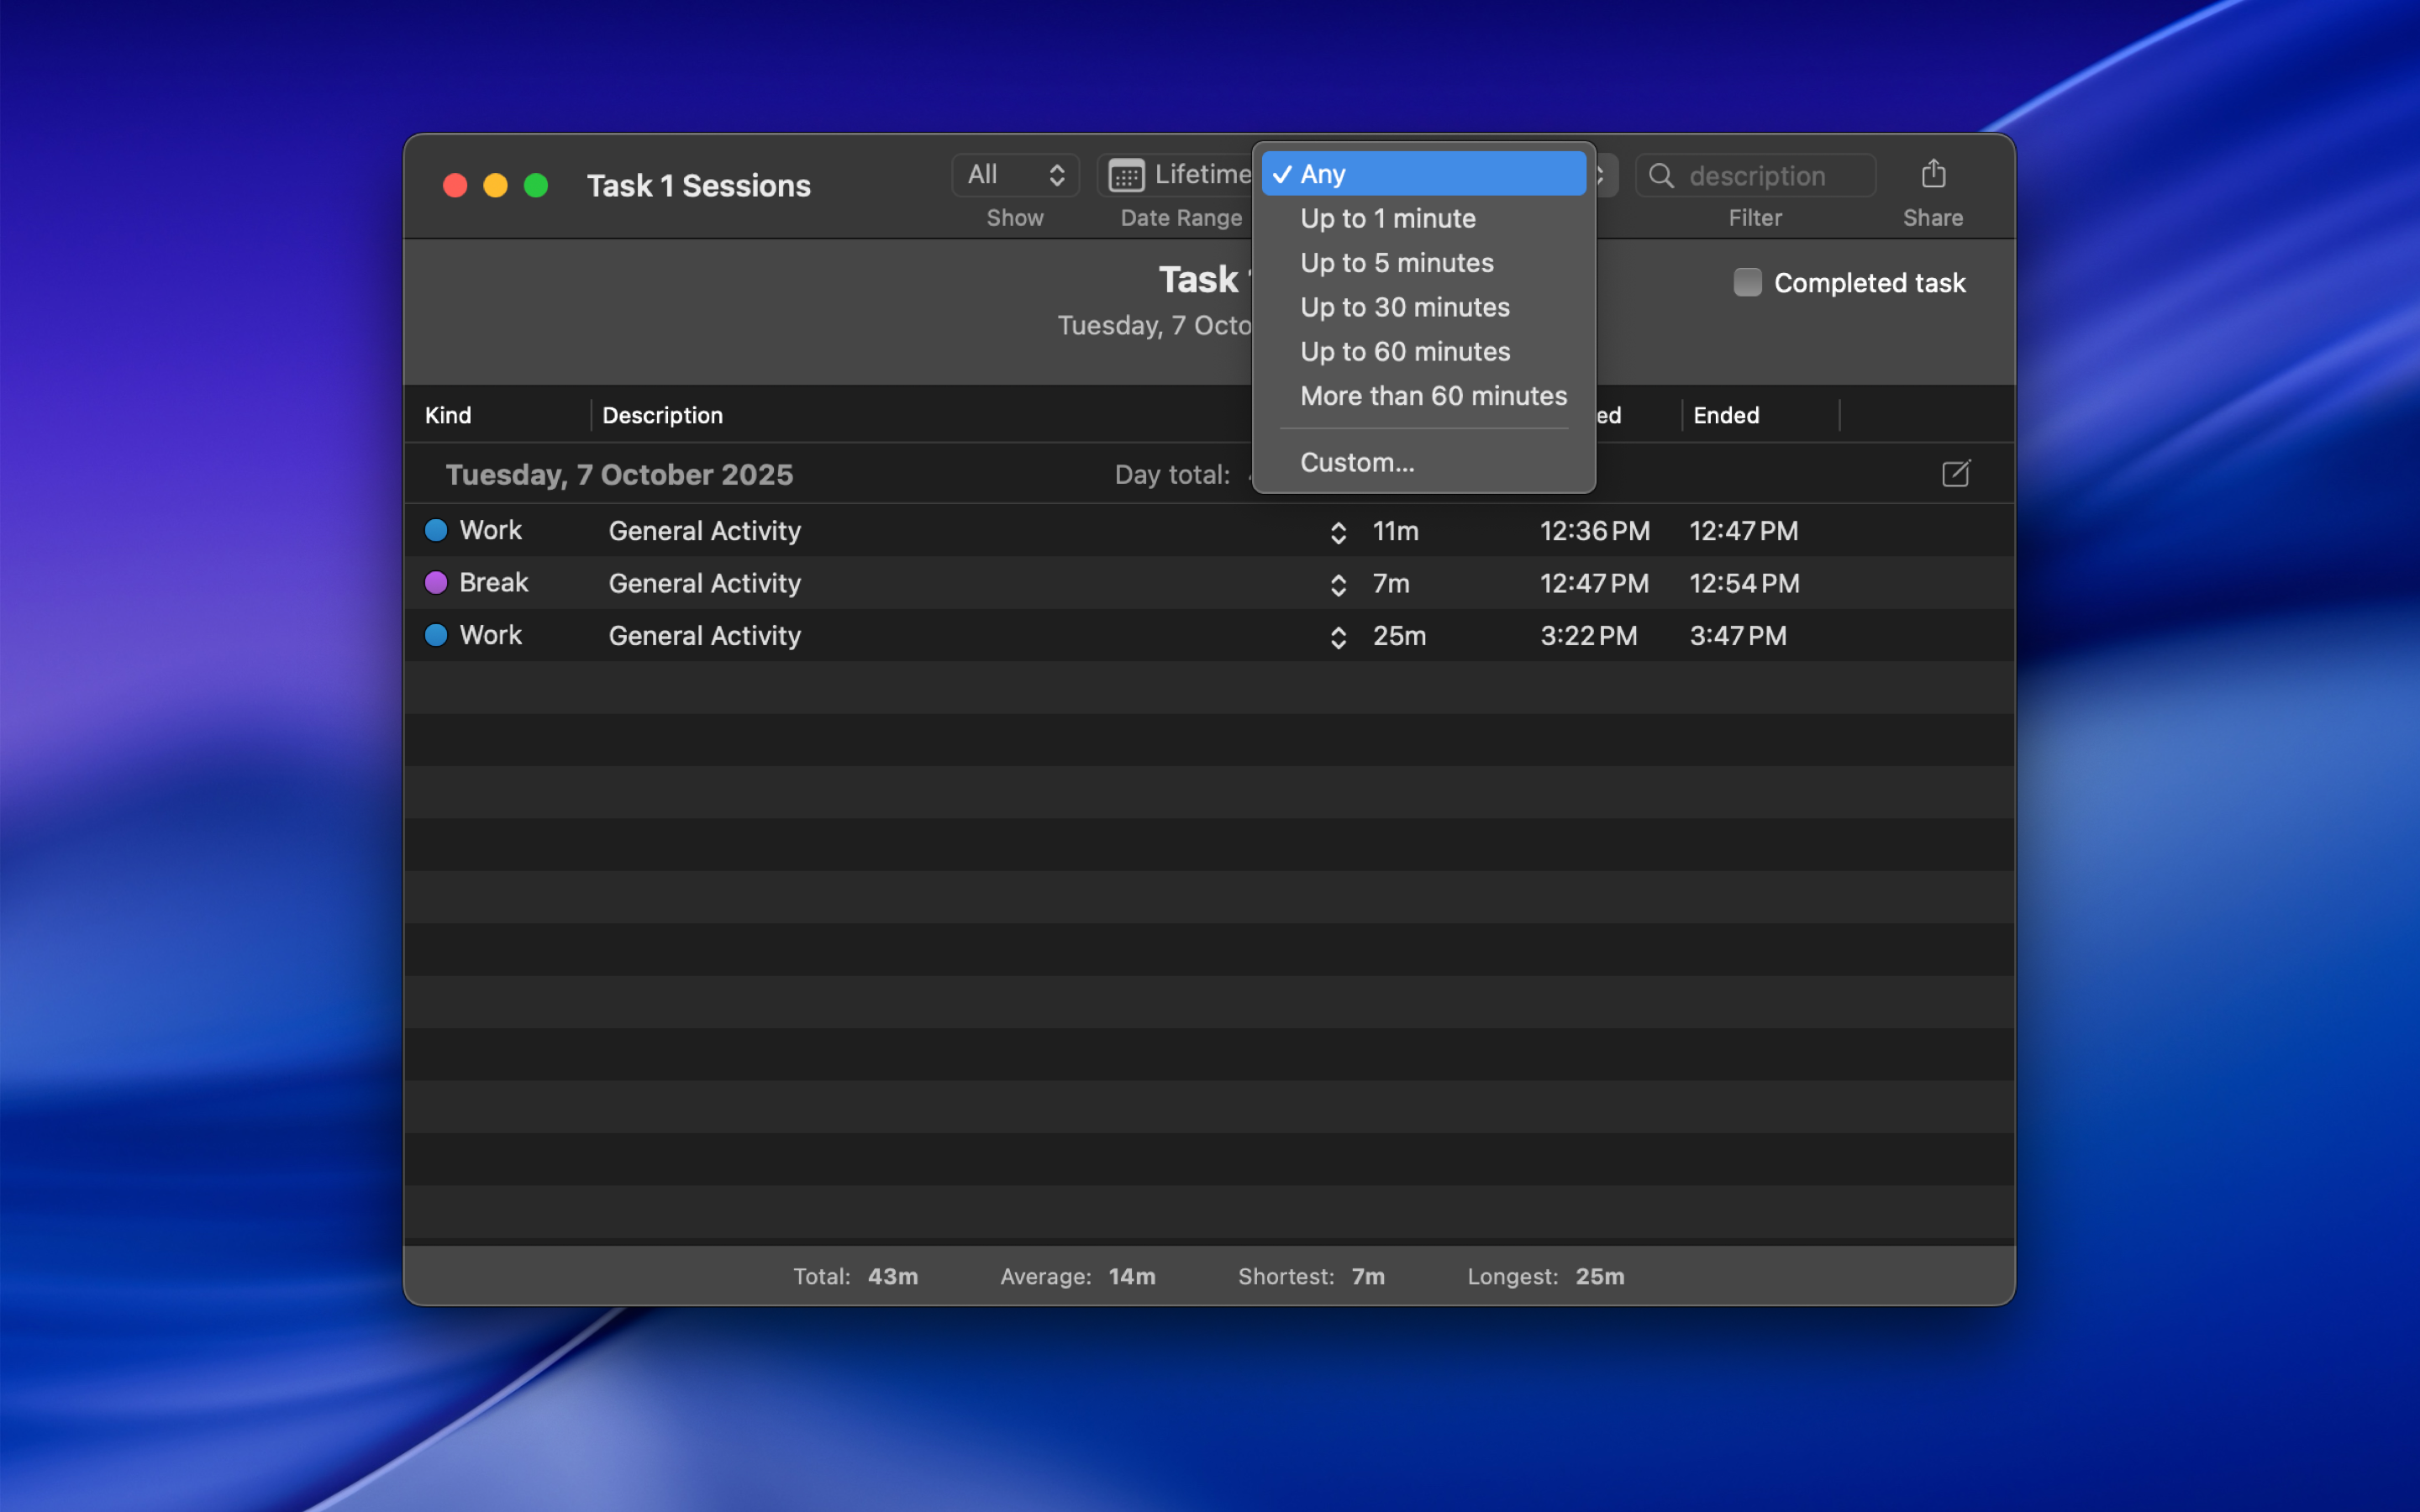Screen dimensions: 2420x1512
Task: Open description stepper on 25m session
Action: (x=1338, y=637)
